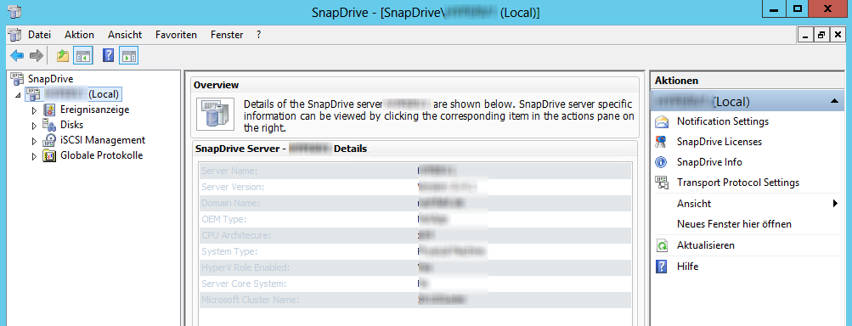Image resolution: width=852 pixels, height=326 pixels.
Task: Go up one level using folder icon
Action: 63,55
